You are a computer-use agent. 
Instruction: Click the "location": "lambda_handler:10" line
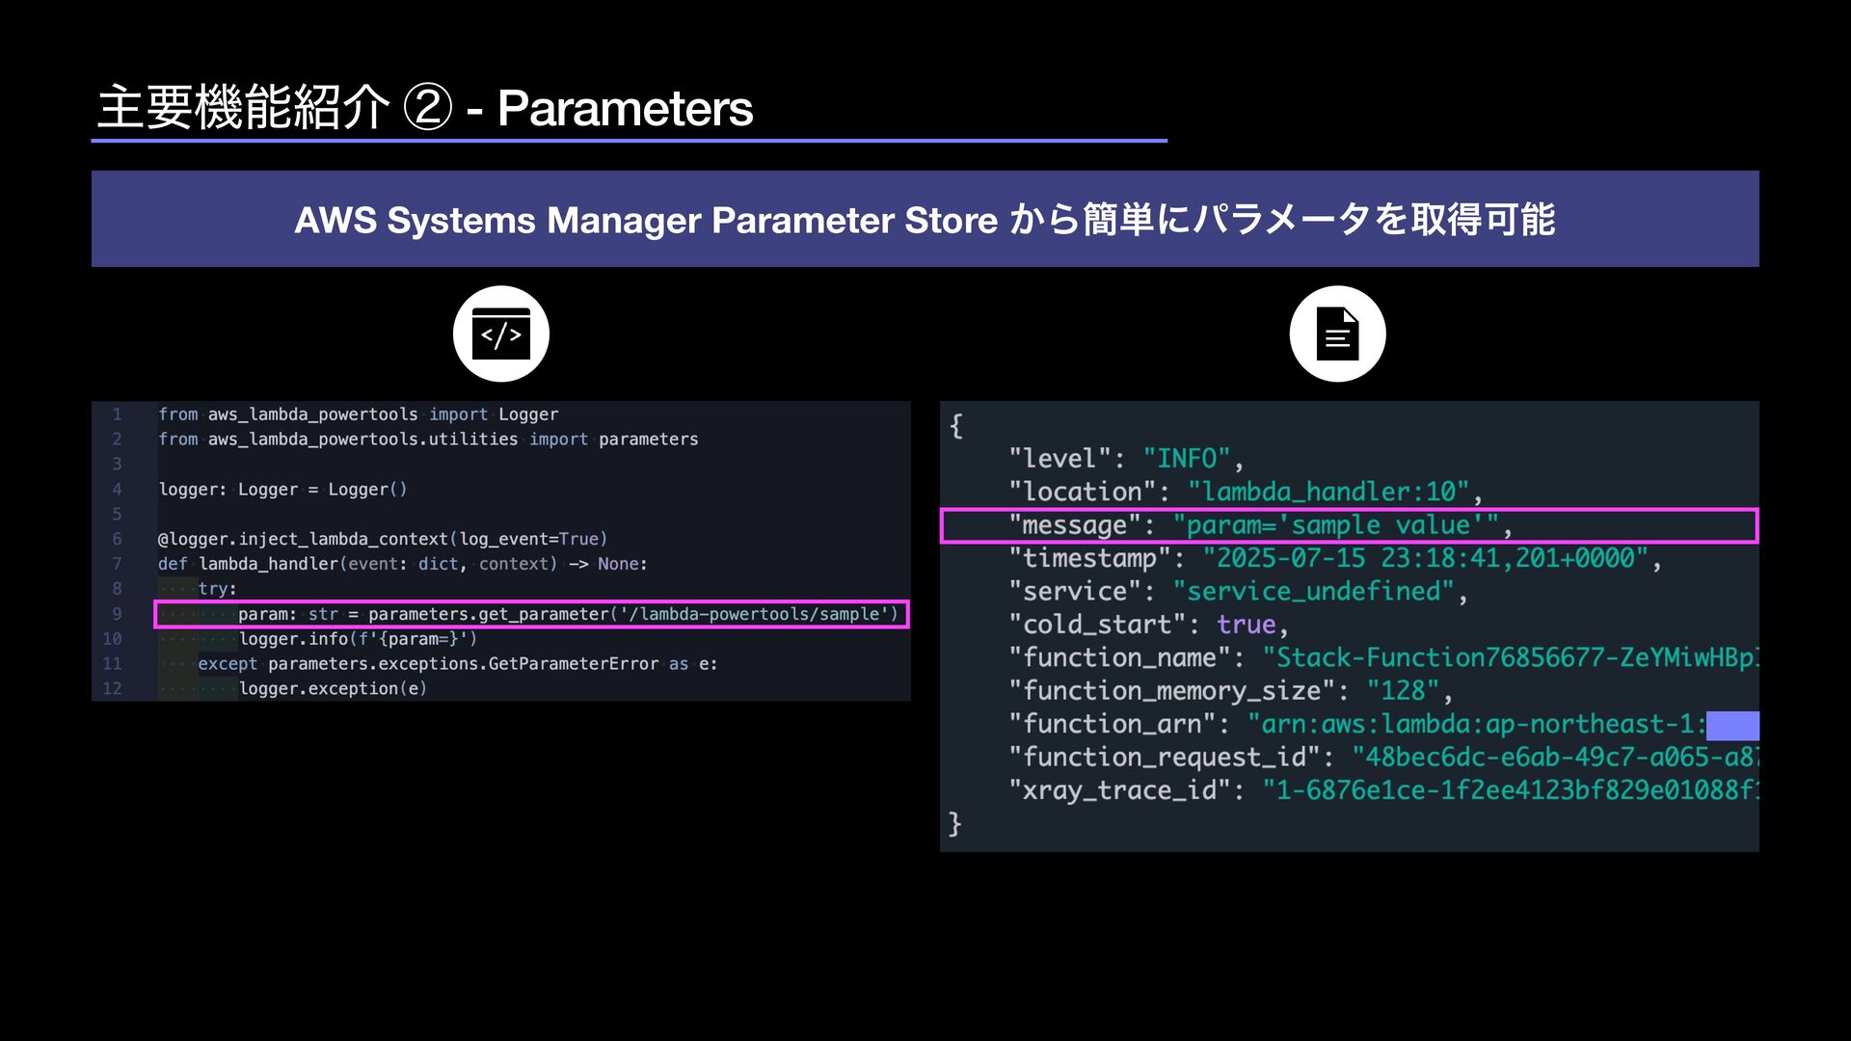1246,492
